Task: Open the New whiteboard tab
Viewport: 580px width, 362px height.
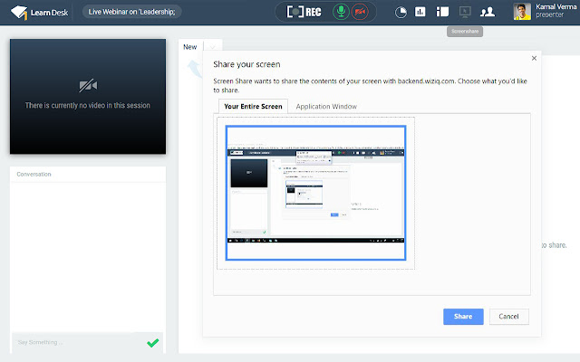Action: 190,47
